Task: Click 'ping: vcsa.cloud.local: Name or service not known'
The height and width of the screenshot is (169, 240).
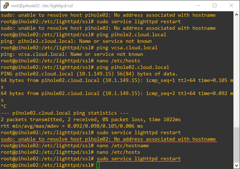Action: (72, 54)
